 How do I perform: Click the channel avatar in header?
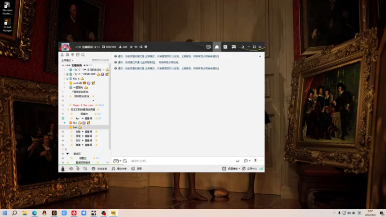(65, 47)
